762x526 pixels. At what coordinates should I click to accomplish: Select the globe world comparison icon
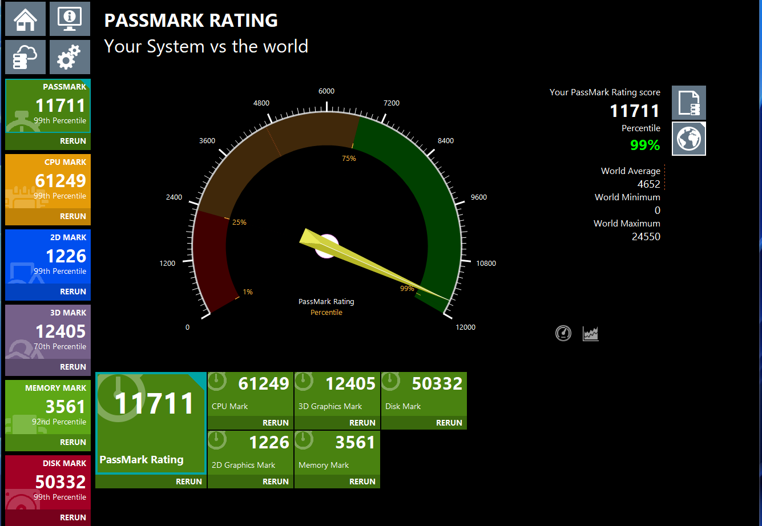point(689,139)
